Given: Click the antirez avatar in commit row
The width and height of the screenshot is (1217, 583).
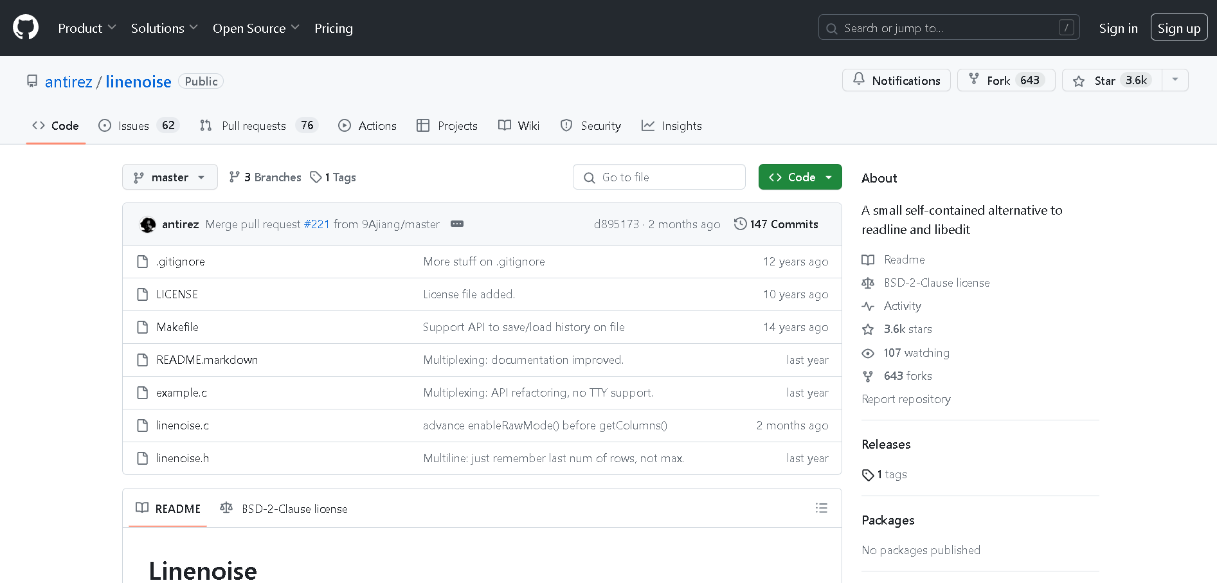Looking at the screenshot, I should click(148, 224).
